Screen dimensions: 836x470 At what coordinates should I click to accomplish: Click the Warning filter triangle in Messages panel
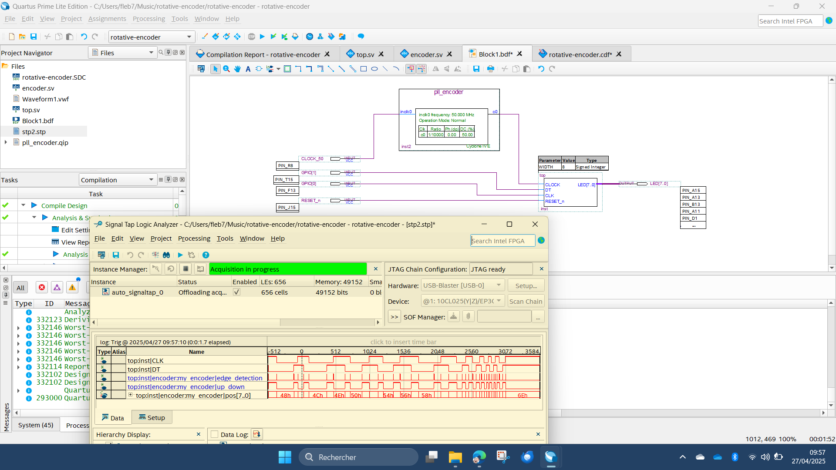[x=72, y=287]
